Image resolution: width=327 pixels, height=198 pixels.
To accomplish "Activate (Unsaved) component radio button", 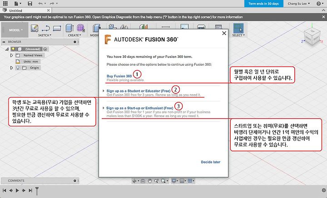I will click(45, 49).
